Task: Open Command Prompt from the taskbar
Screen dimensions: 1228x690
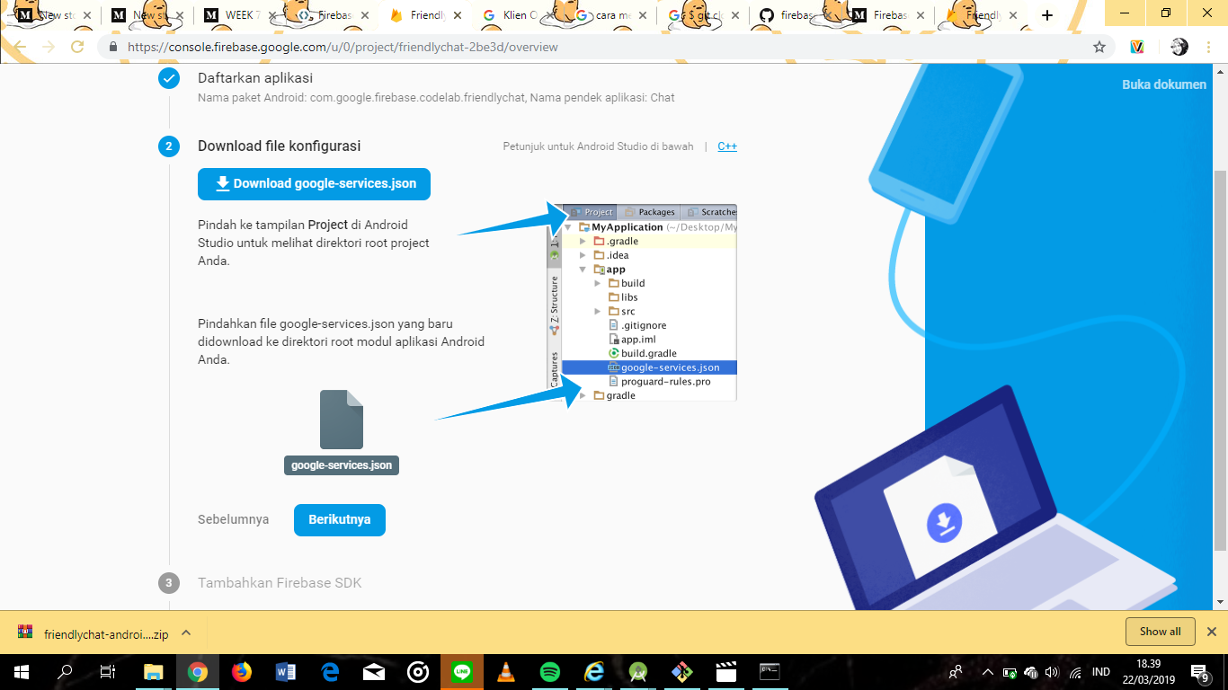Action: pyautogui.click(x=770, y=671)
